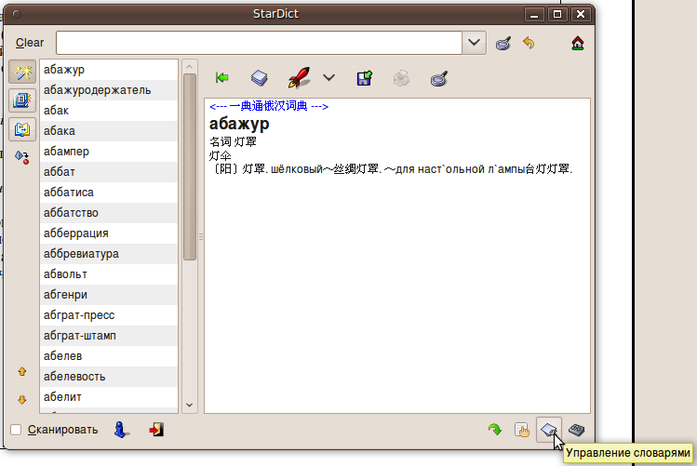The height and width of the screenshot is (466, 697).
Task: Select word абгенри in the list
Action: (x=109, y=295)
